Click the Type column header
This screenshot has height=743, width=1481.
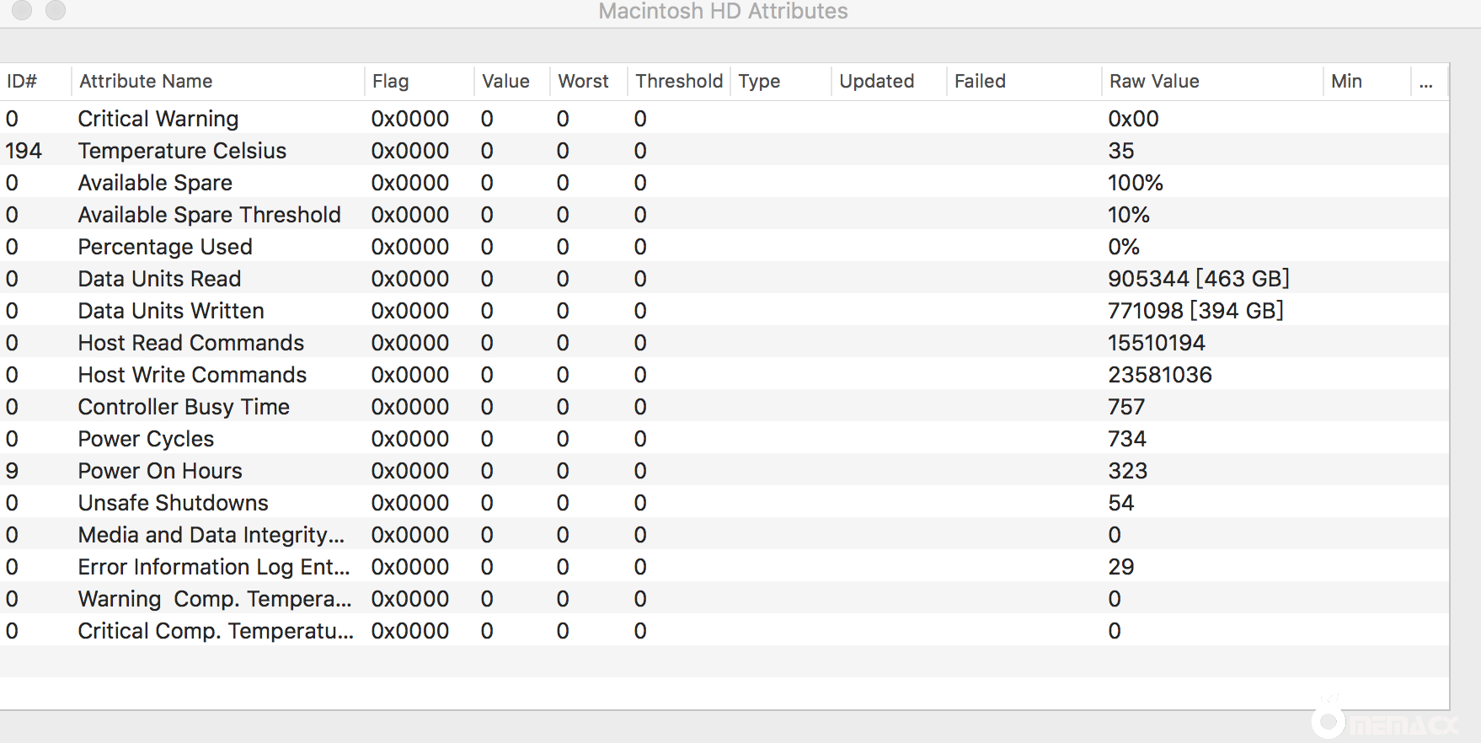759,82
